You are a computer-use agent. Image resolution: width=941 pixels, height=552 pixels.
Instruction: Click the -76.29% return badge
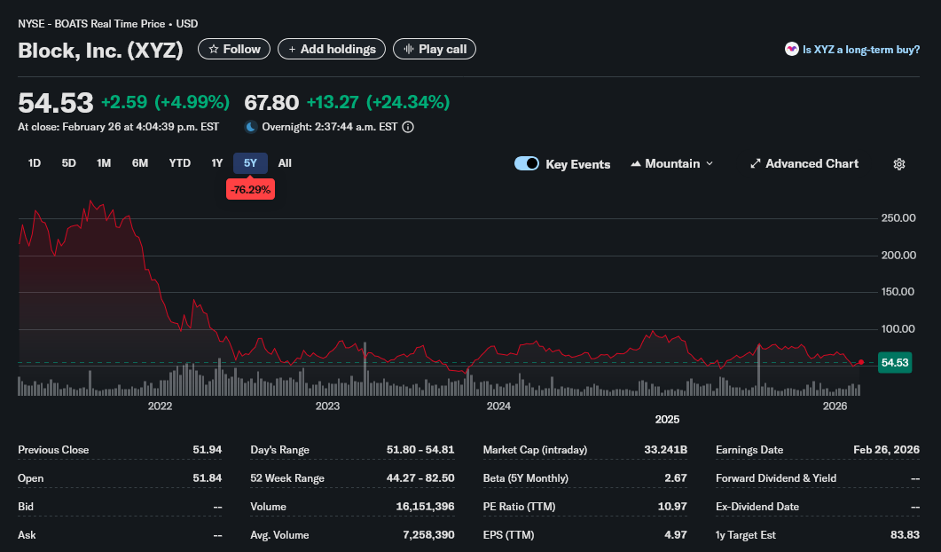pos(250,189)
